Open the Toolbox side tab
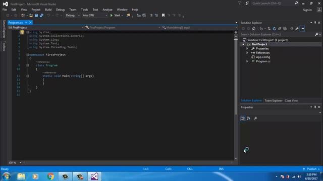The width and height of the screenshot is (323, 181). [4, 46]
